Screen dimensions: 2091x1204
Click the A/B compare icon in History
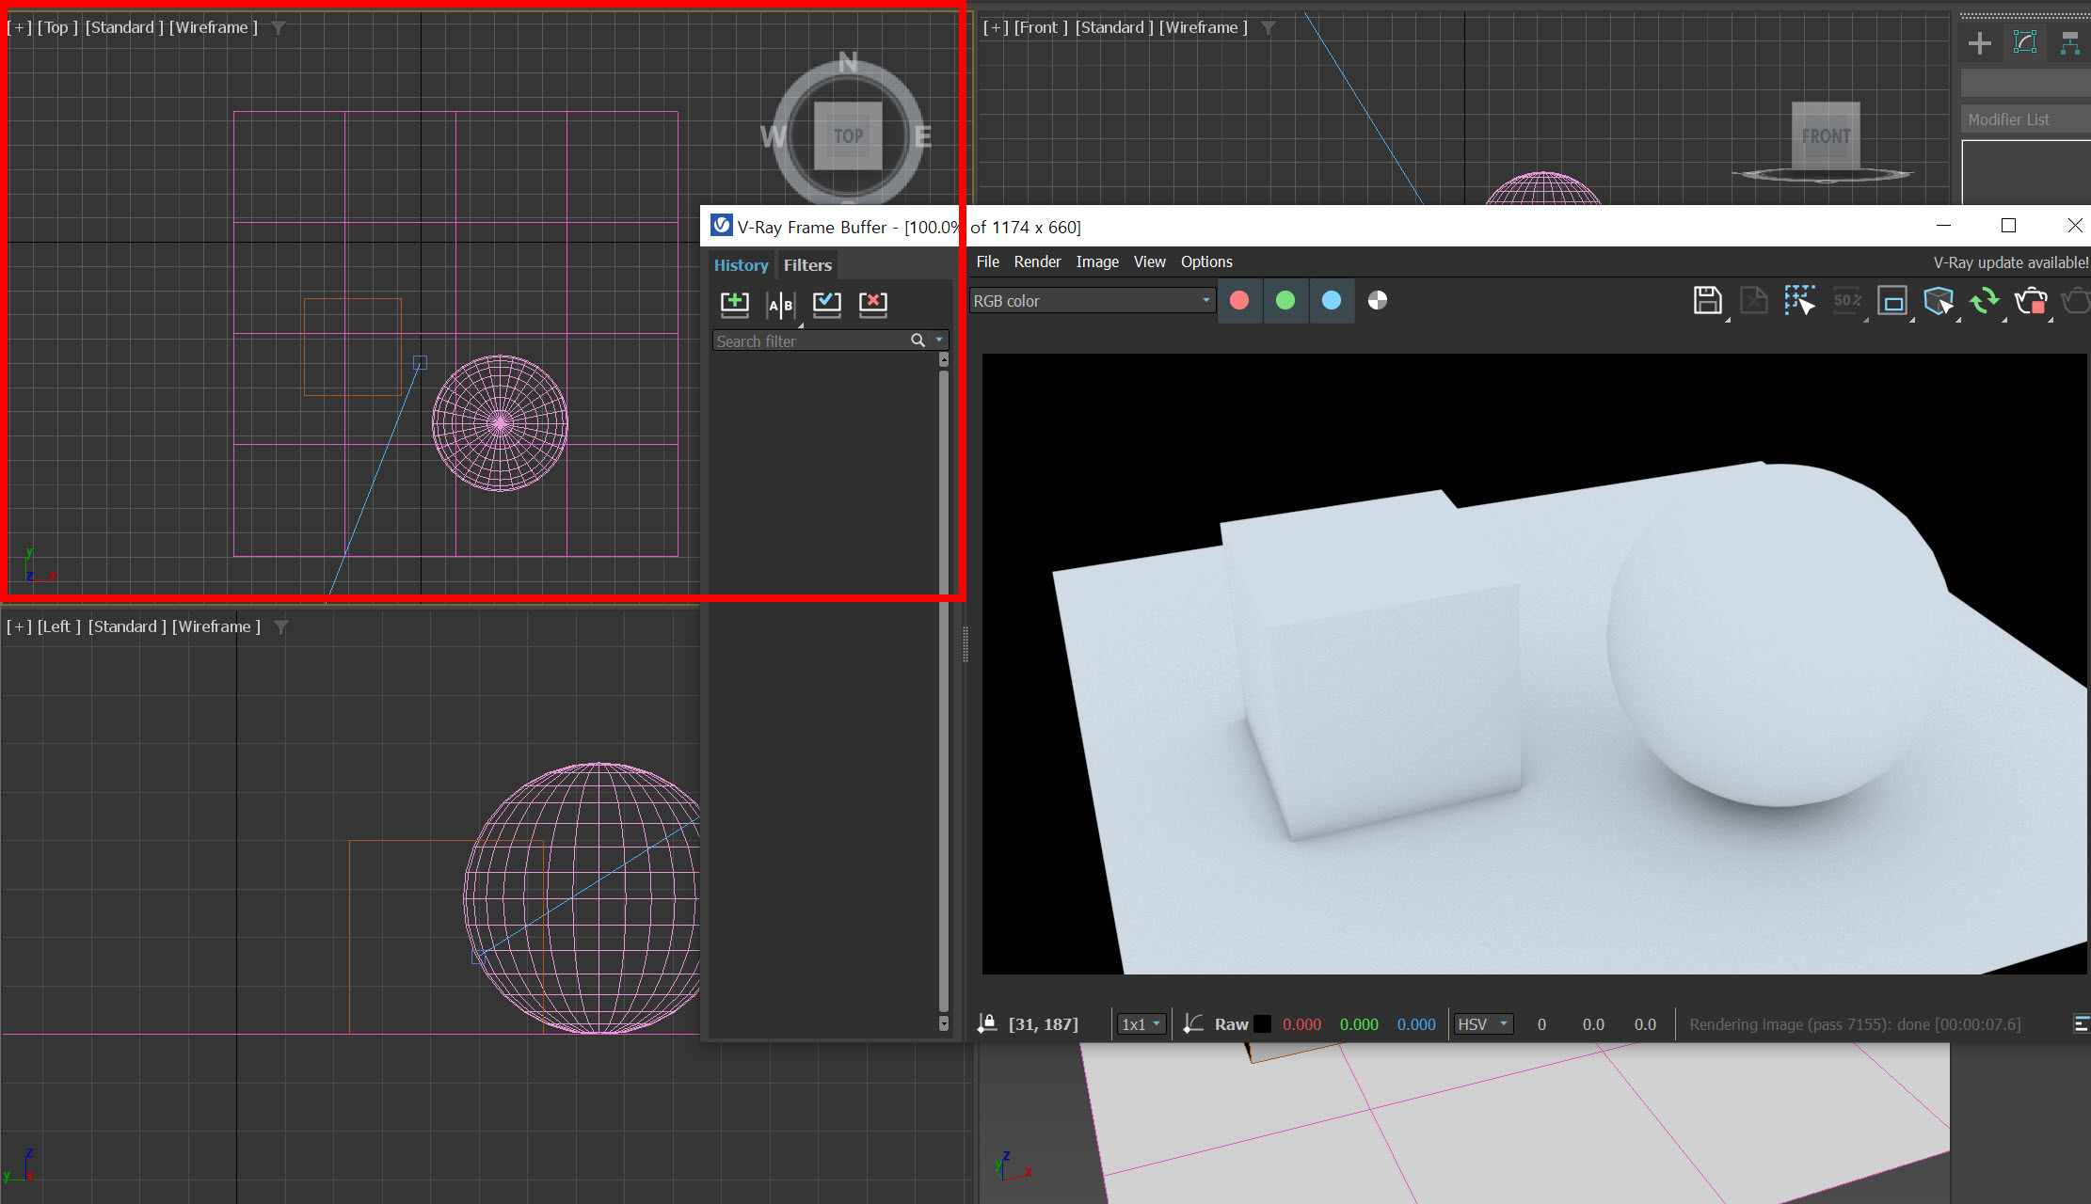pos(780,304)
